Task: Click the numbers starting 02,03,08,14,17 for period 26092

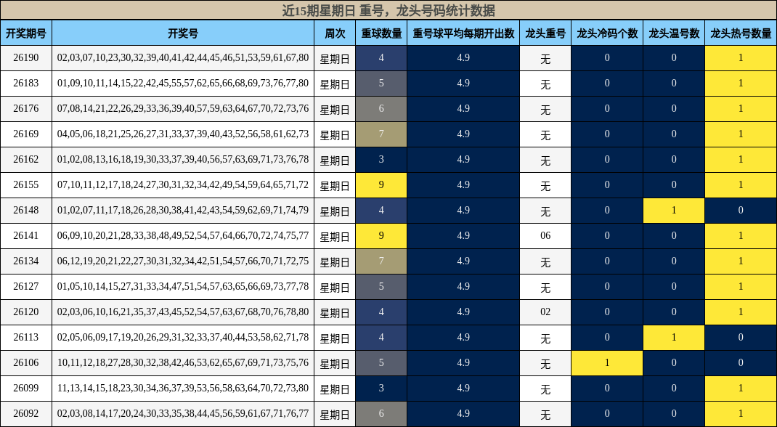Action: tap(183, 414)
